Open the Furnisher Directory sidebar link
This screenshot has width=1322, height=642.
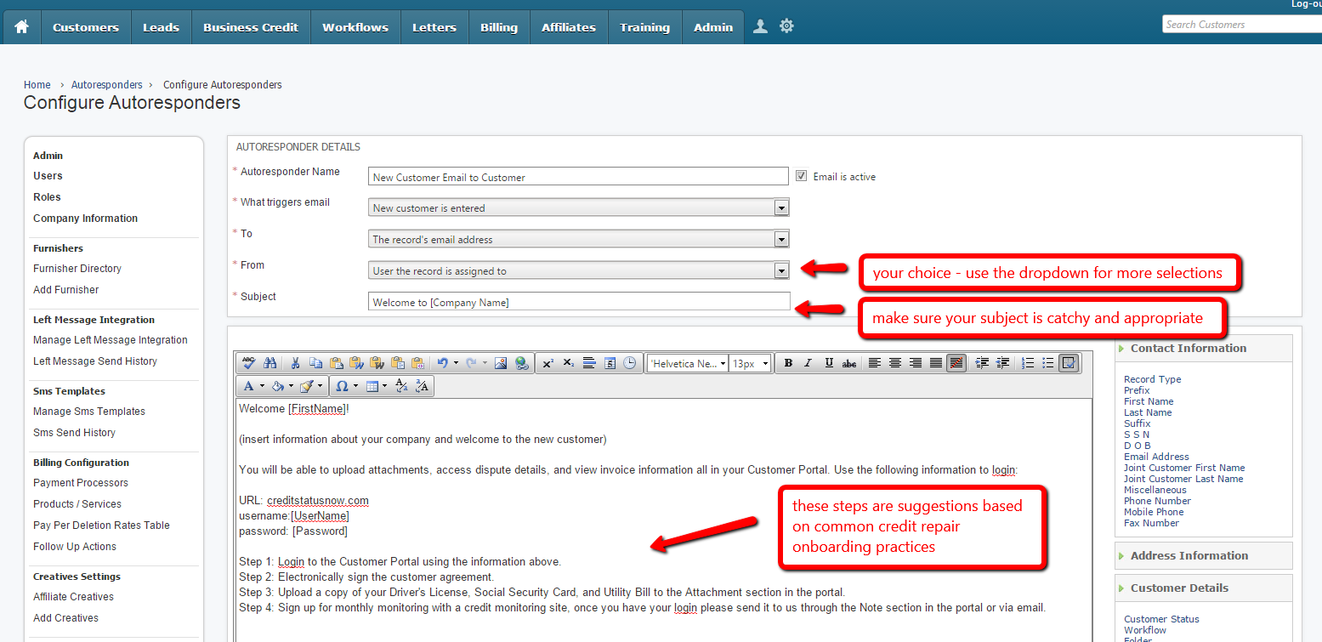coord(77,269)
